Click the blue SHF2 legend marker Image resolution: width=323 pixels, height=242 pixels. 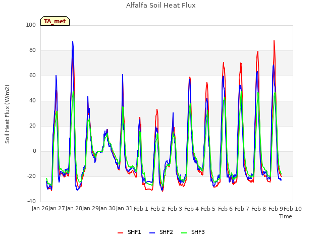click(152, 233)
